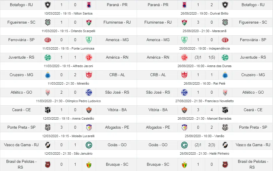Select the Brusque team badge
This screenshot has width=273, height=171.
pyautogui.click(x=89, y=164)
